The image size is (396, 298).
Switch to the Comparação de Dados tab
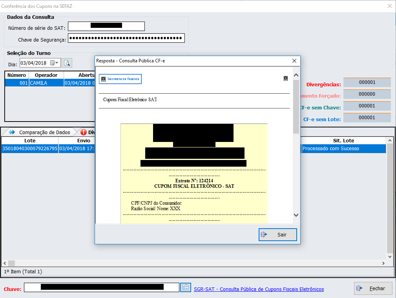pyautogui.click(x=44, y=132)
